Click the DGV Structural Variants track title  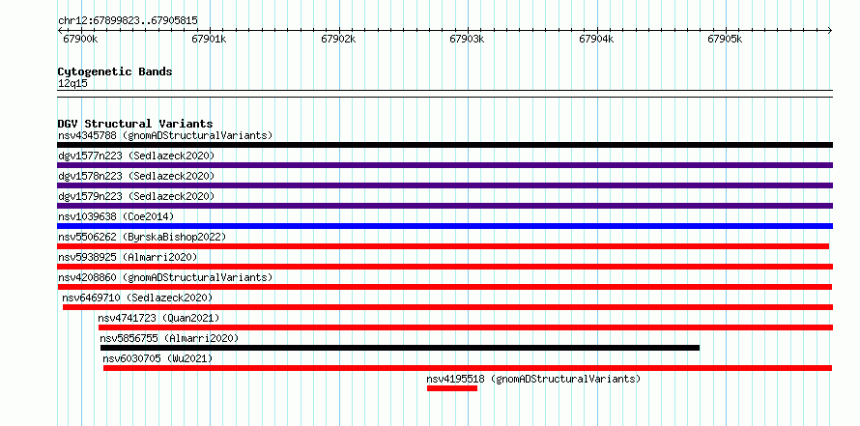(135, 124)
